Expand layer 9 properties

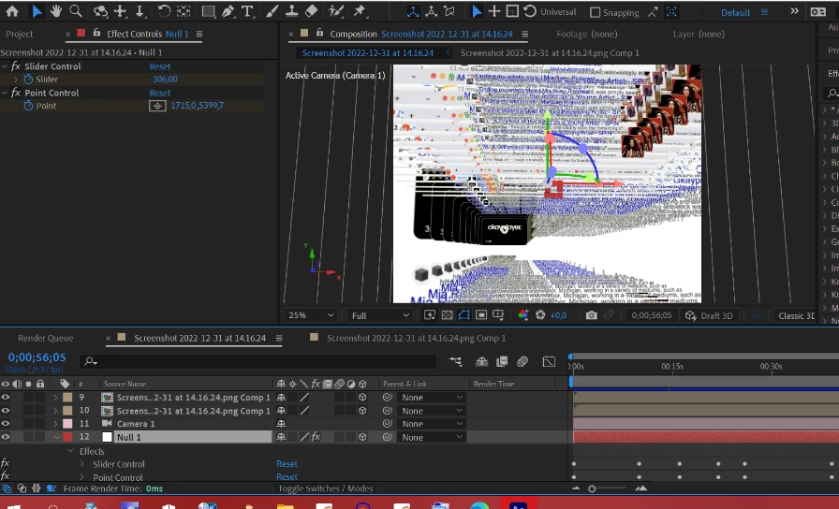(55, 398)
